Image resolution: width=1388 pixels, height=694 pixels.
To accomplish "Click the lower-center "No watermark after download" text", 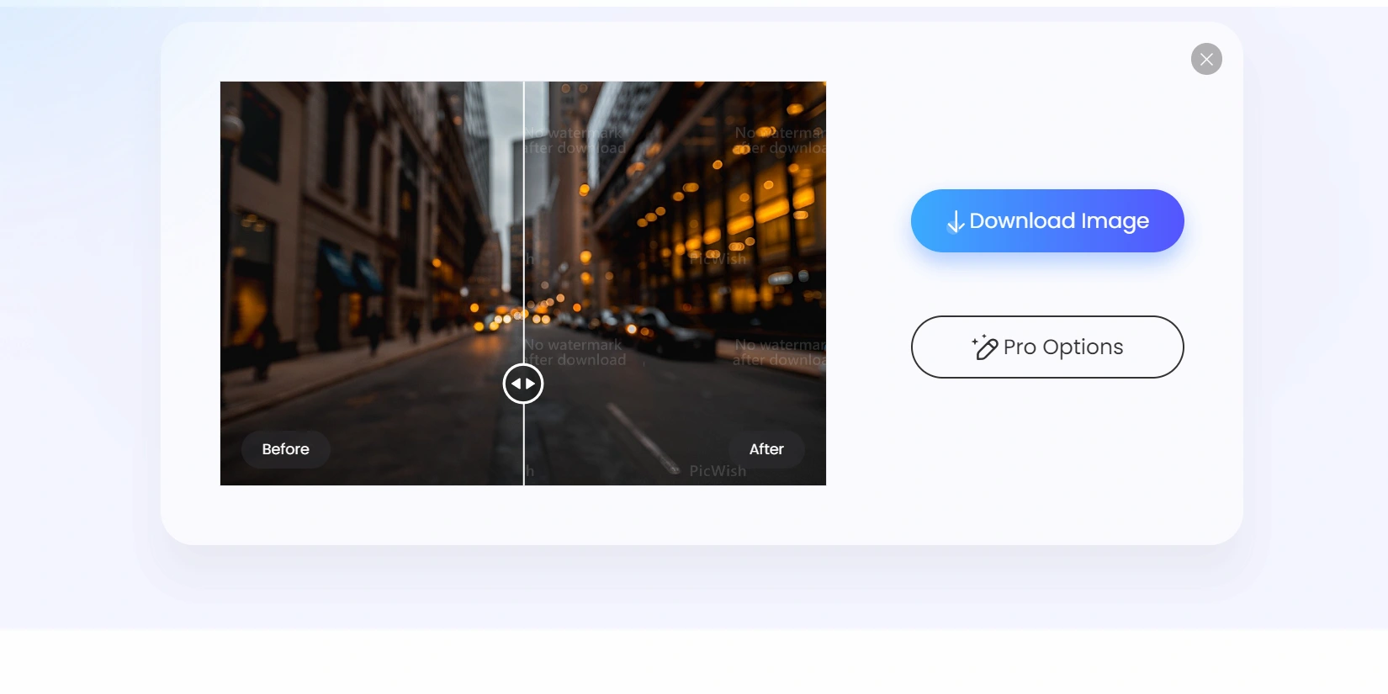I will pyautogui.click(x=576, y=352).
